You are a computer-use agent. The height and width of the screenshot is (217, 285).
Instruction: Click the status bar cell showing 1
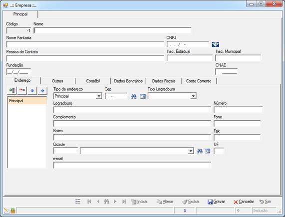pyautogui.click(x=185, y=211)
